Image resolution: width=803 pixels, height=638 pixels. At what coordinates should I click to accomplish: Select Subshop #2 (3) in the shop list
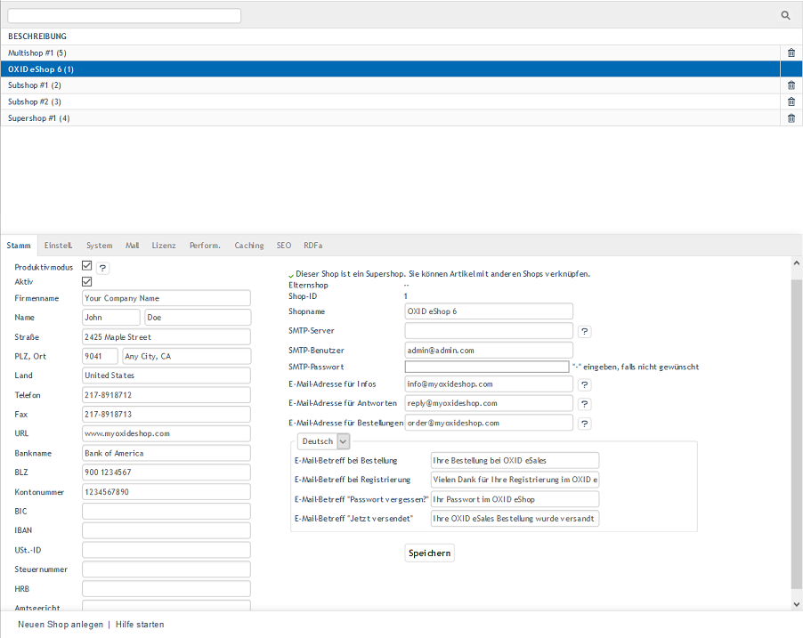point(35,102)
